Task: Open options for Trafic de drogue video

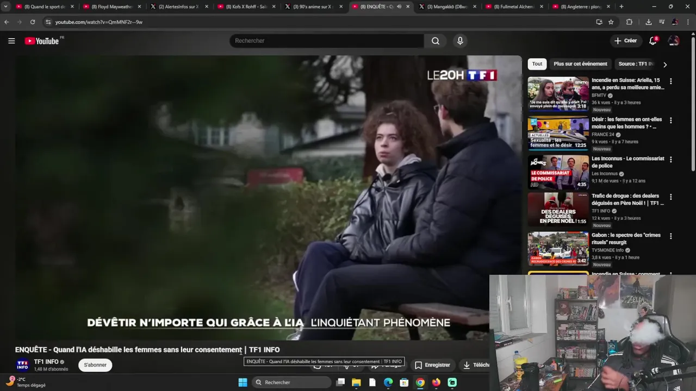Action: (x=670, y=197)
